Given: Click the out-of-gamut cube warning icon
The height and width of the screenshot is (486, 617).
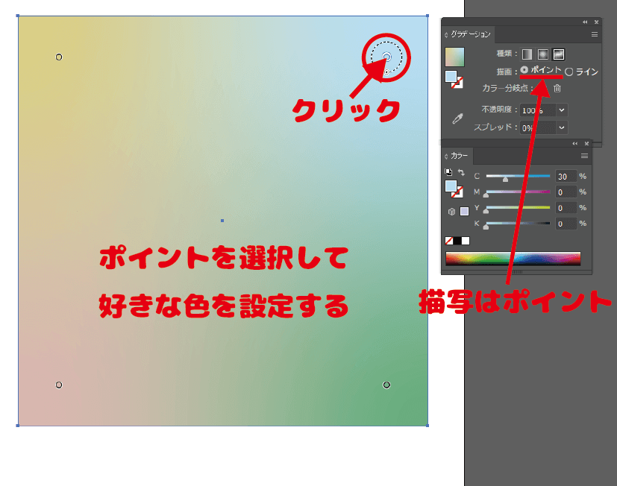Looking at the screenshot, I should coord(451,212).
